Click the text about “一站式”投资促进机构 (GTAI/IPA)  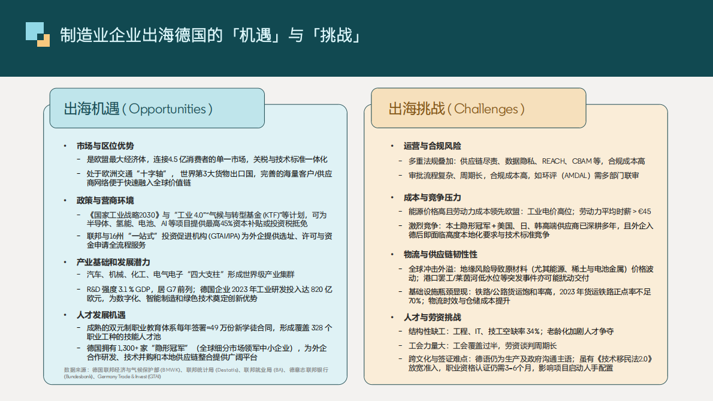click(210, 240)
